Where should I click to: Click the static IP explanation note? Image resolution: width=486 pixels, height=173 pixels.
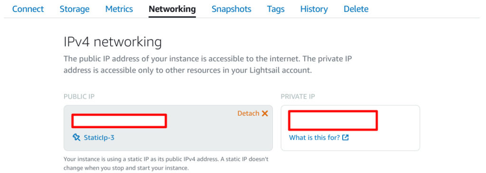(x=166, y=164)
